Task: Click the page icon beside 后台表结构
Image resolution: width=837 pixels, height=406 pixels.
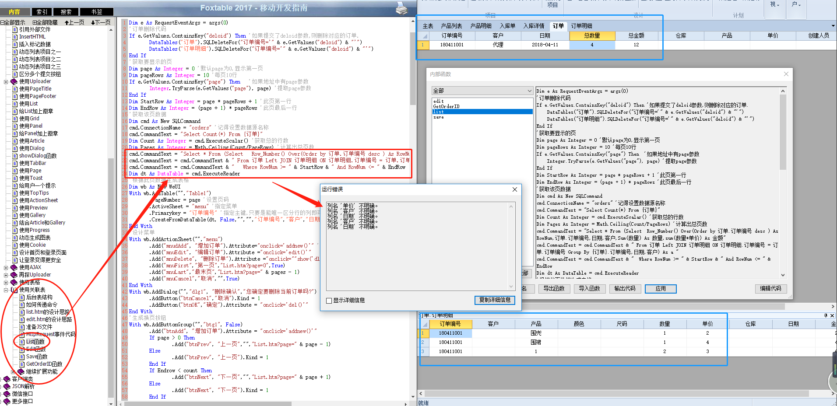Action: pyautogui.click(x=22, y=297)
